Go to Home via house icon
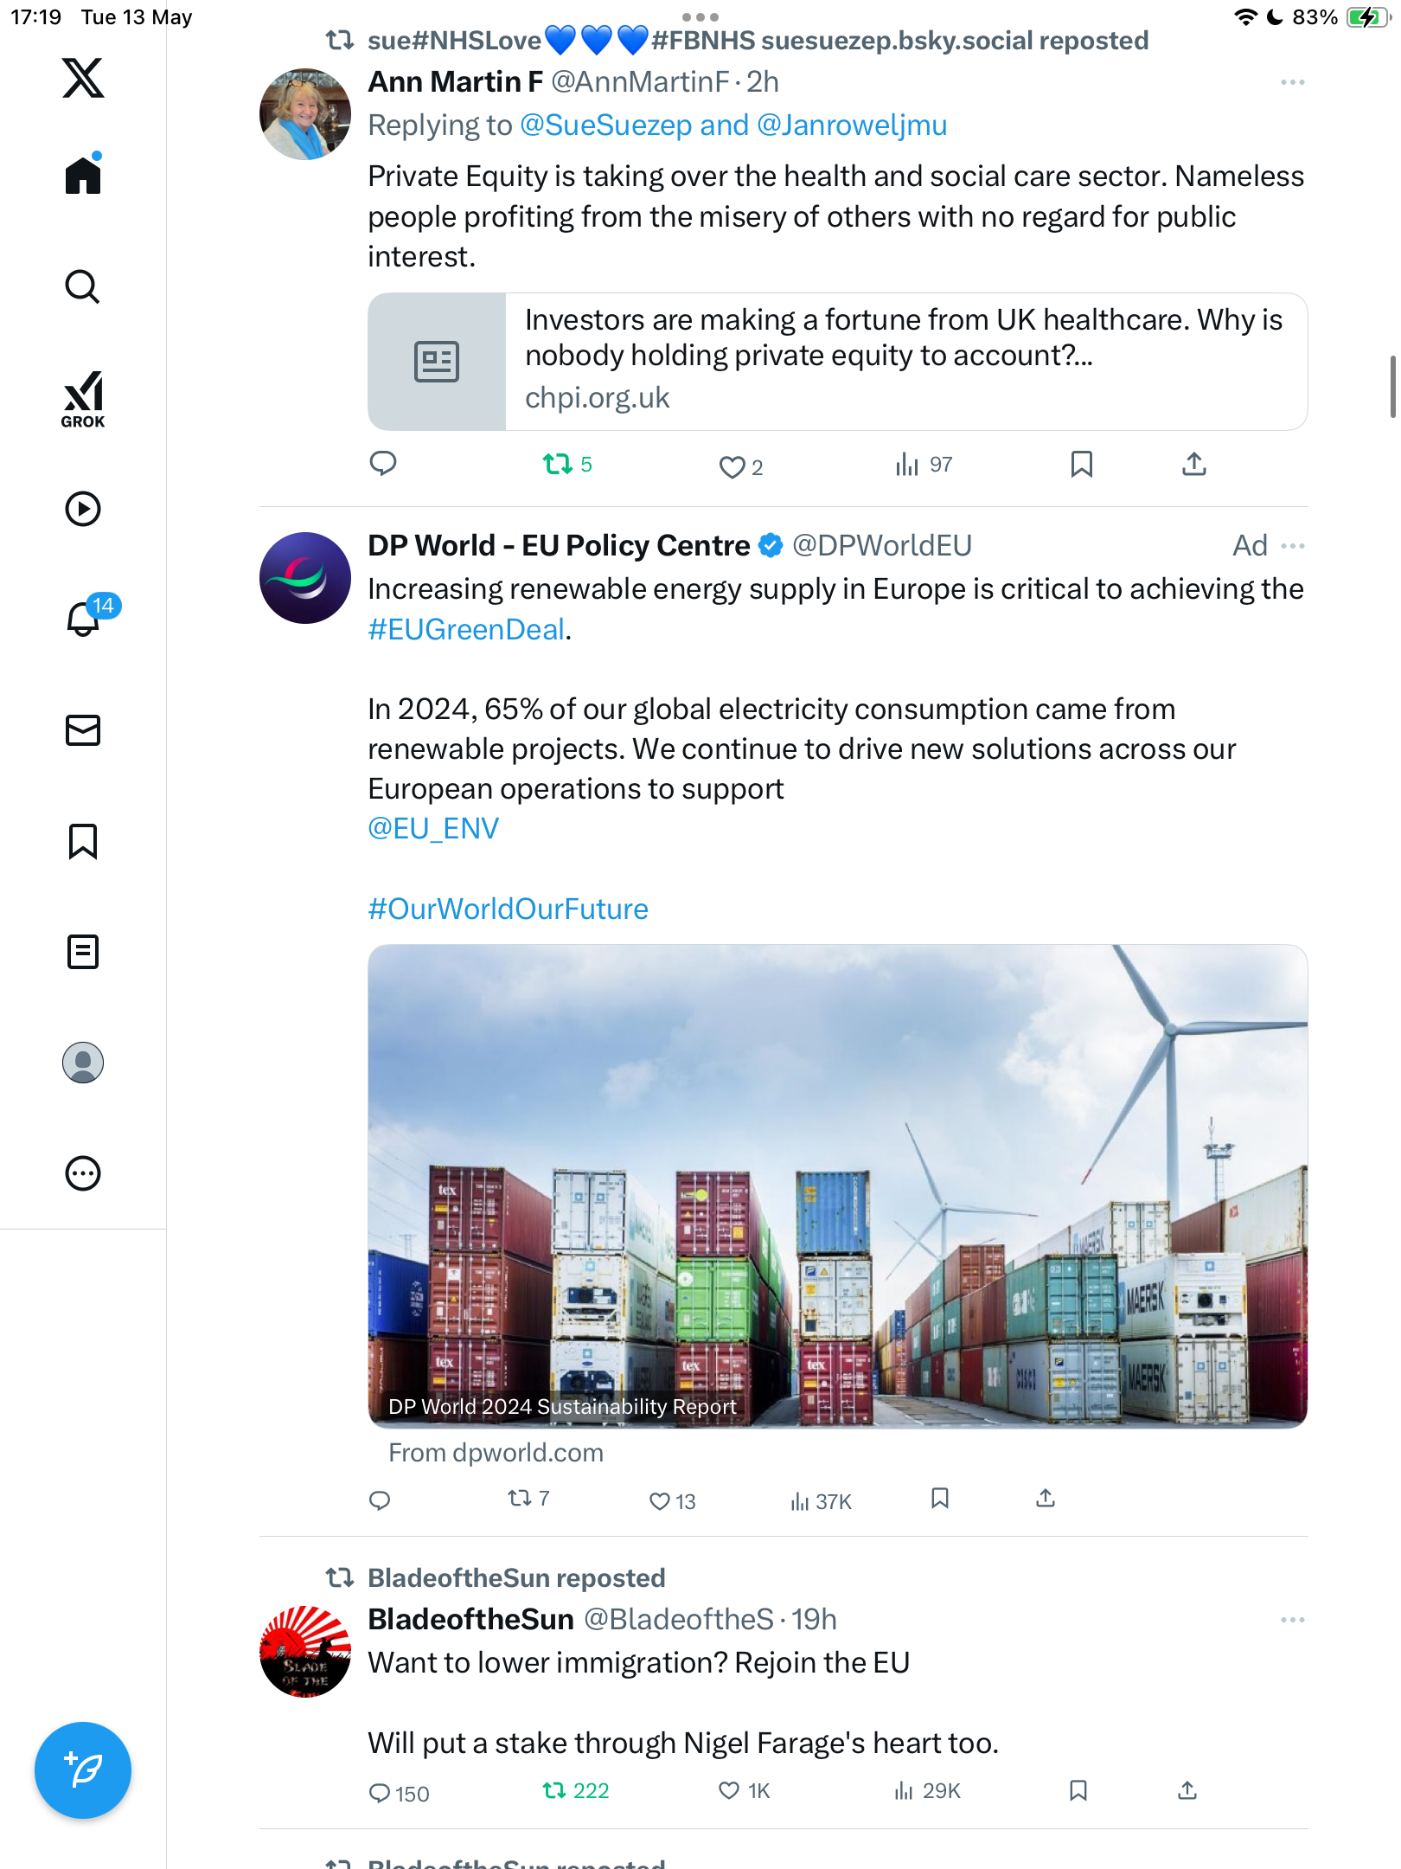The width and height of the screenshot is (1401, 1869). tap(83, 175)
